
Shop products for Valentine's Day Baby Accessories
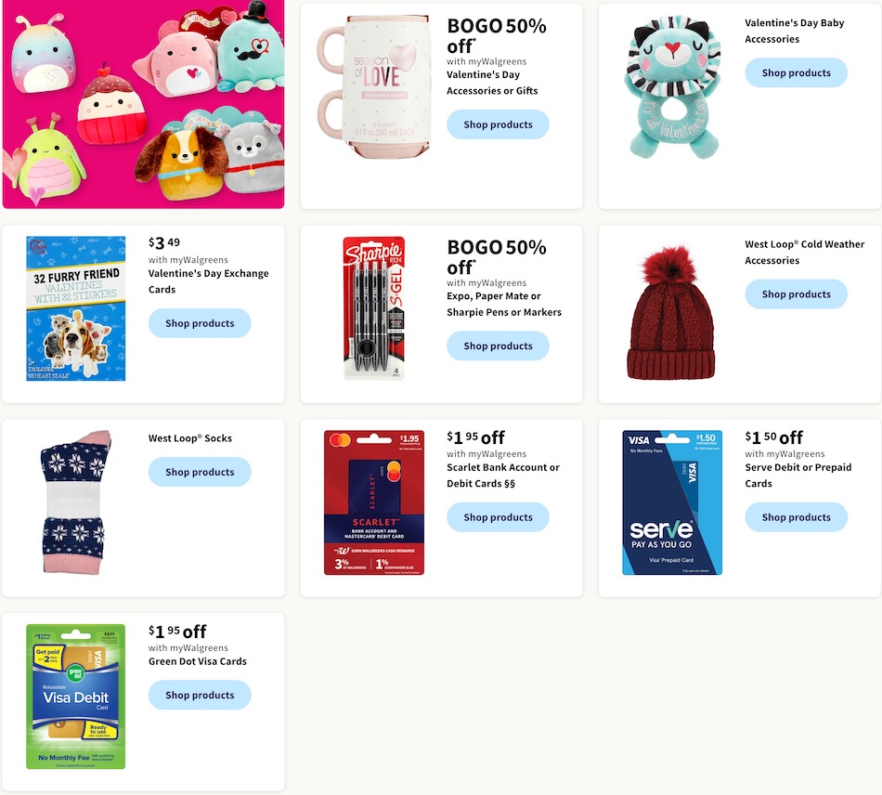[x=796, y=72]
